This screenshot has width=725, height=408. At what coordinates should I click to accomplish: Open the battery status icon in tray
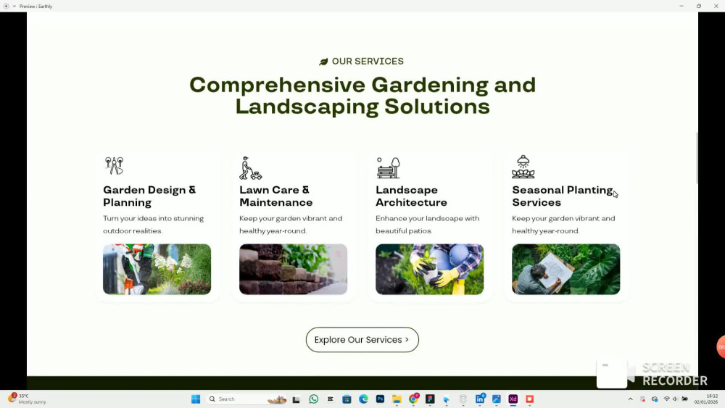pos(685,399)
